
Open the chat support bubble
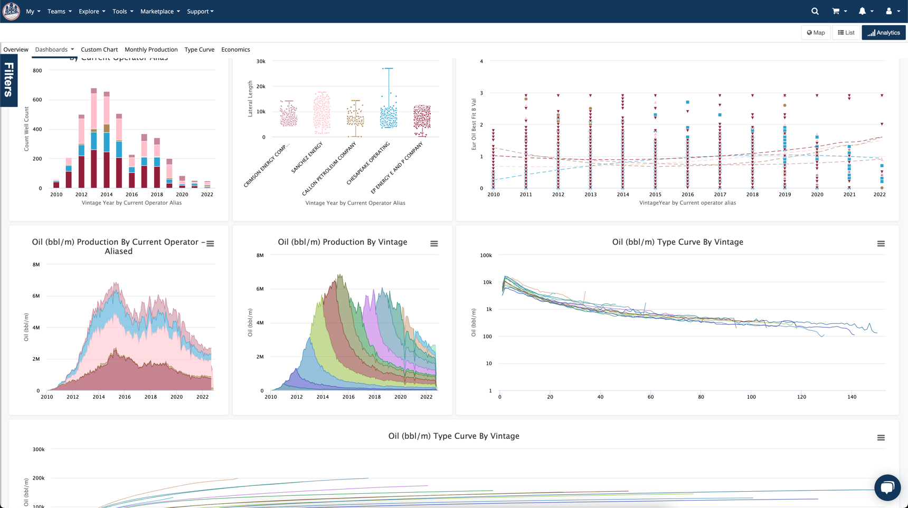tap(887, 487)
